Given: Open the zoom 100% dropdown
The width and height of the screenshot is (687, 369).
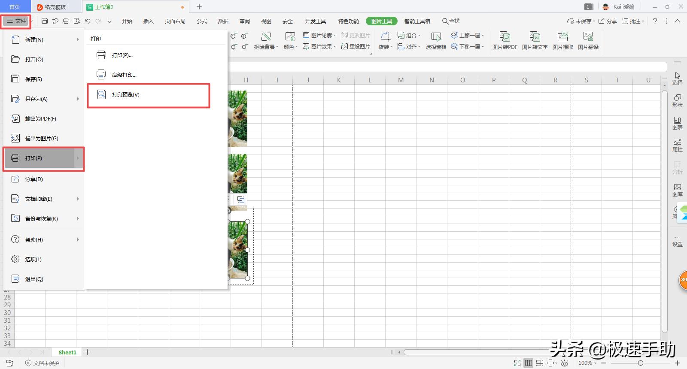Looking at the screenshot, I should (587, 363).
